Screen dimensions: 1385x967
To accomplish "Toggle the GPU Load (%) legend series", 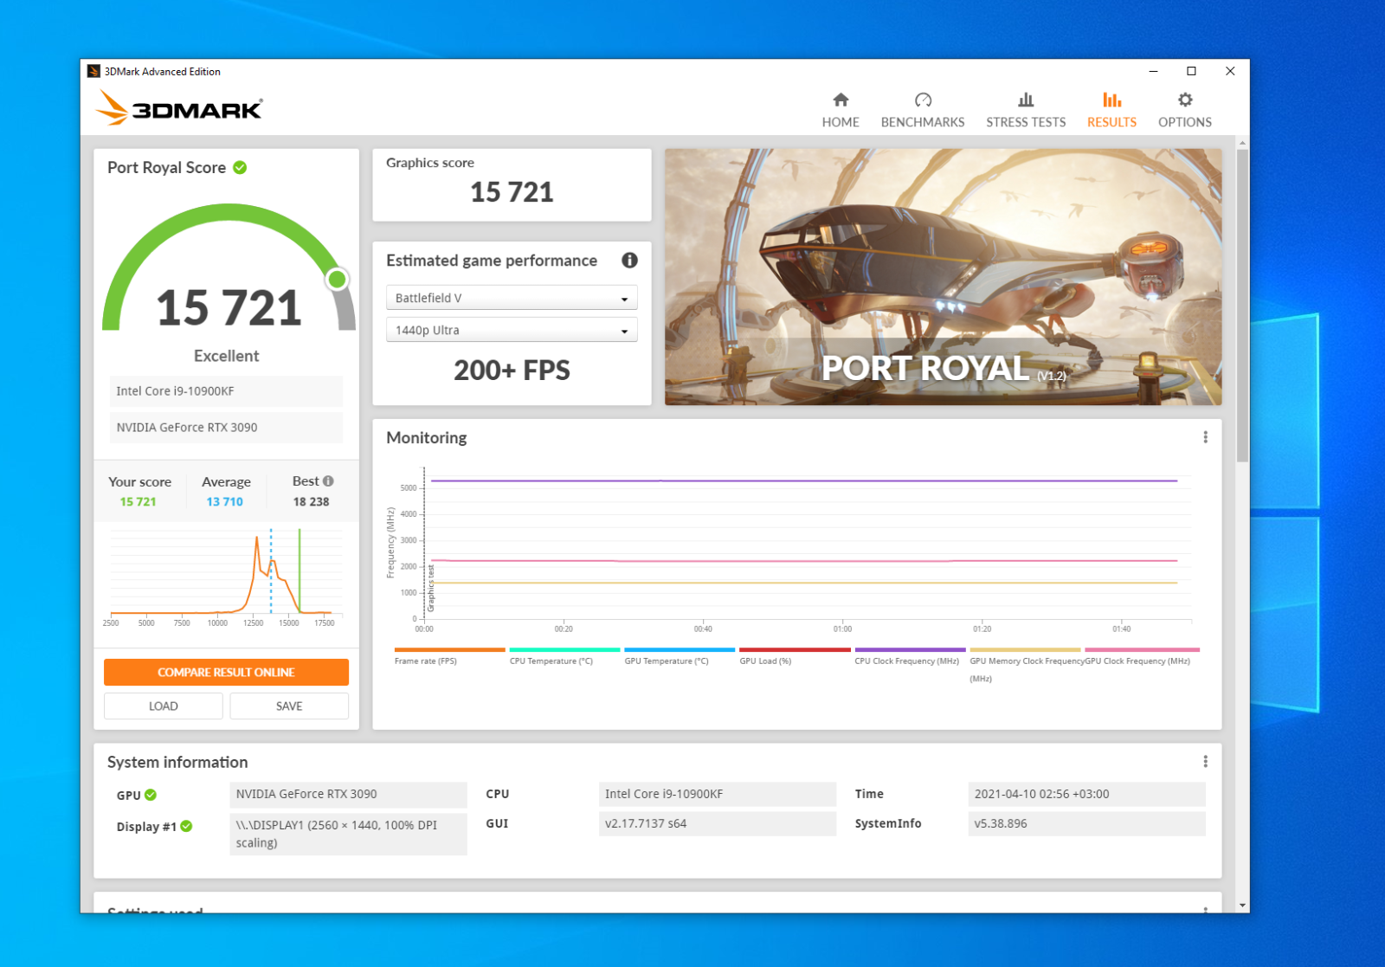I will 795,656.
